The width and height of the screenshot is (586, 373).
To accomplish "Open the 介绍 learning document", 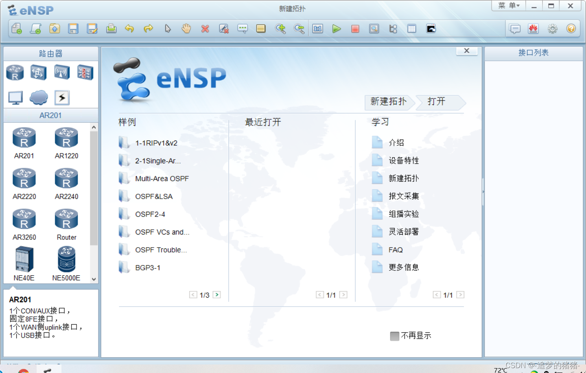I will (x=388, y=143).
